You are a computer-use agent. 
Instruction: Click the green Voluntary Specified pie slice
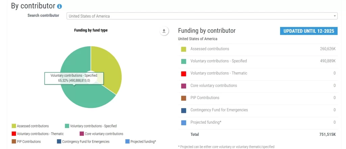tap(81, 95)
